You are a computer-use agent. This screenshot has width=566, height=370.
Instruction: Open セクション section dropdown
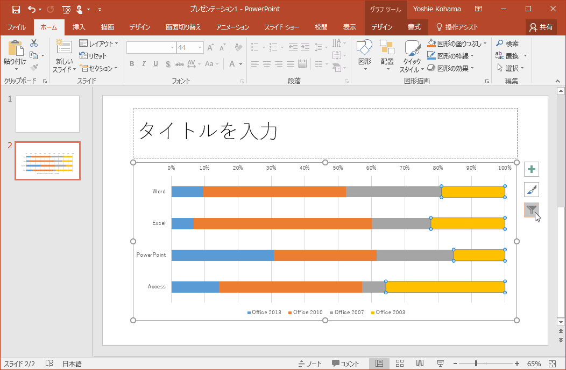(x=98, y=68)
